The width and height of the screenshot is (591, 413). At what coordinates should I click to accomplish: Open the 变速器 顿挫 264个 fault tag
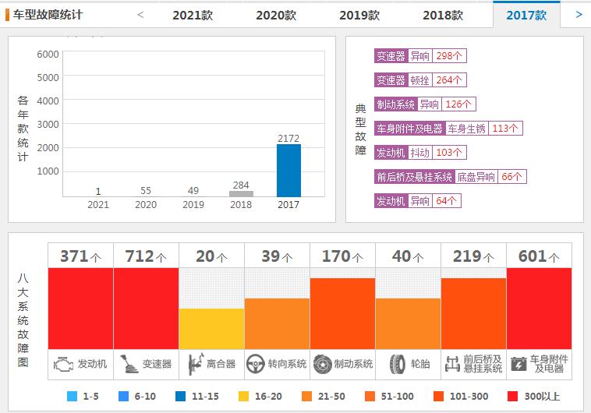click(x=420, y=80)
